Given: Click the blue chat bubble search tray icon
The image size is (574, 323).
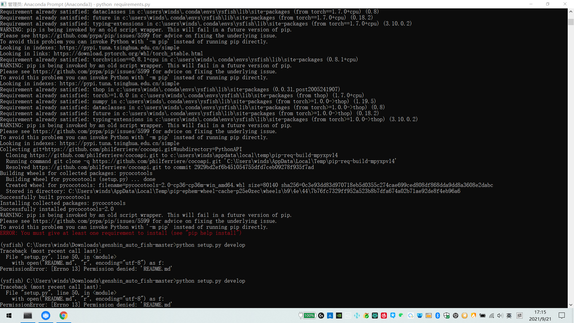Looking at the screenshot, I should [x=411, y=316].
